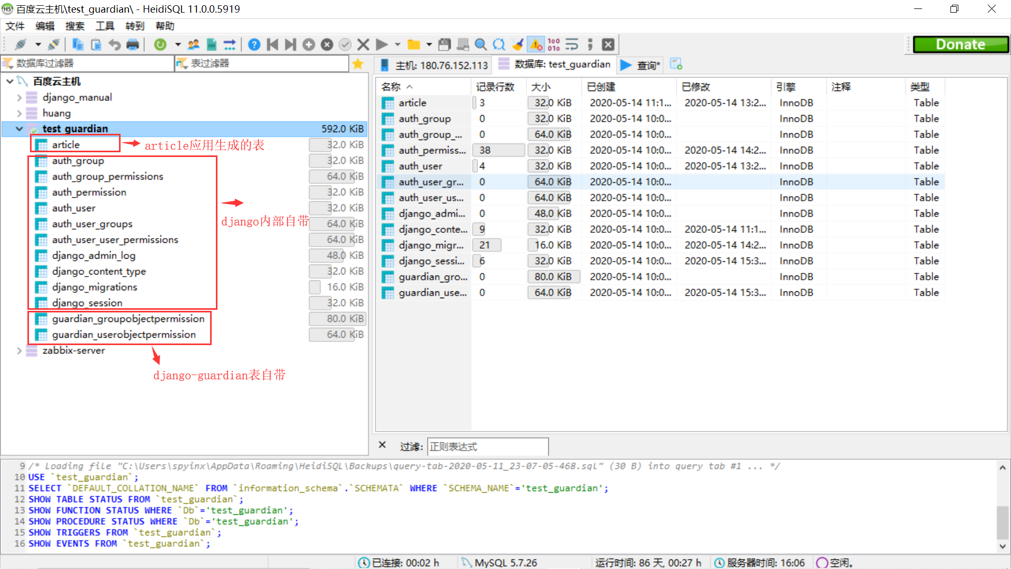Click the Find text magnifier icon
Viewport: 1011px width, 569px height.
[x=481, y=45]
